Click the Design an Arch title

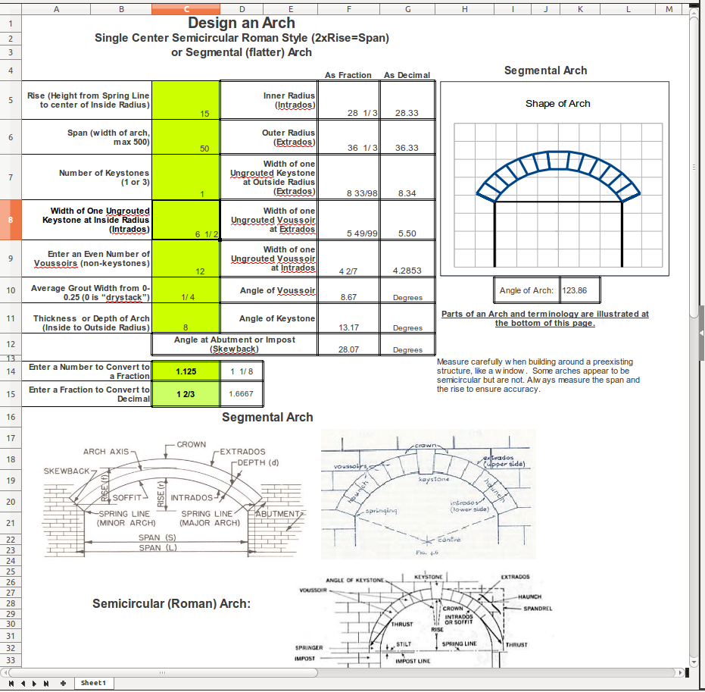tap(242, 23)
